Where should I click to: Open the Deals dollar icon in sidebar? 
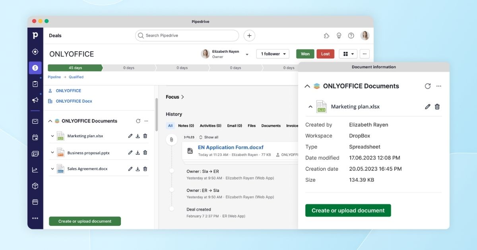coord(35,68)
